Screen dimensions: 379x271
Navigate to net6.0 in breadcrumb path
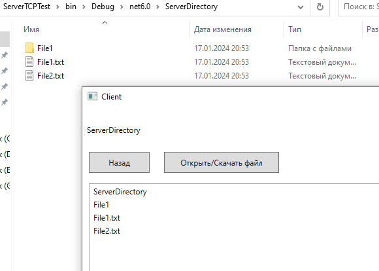[140, 7]
